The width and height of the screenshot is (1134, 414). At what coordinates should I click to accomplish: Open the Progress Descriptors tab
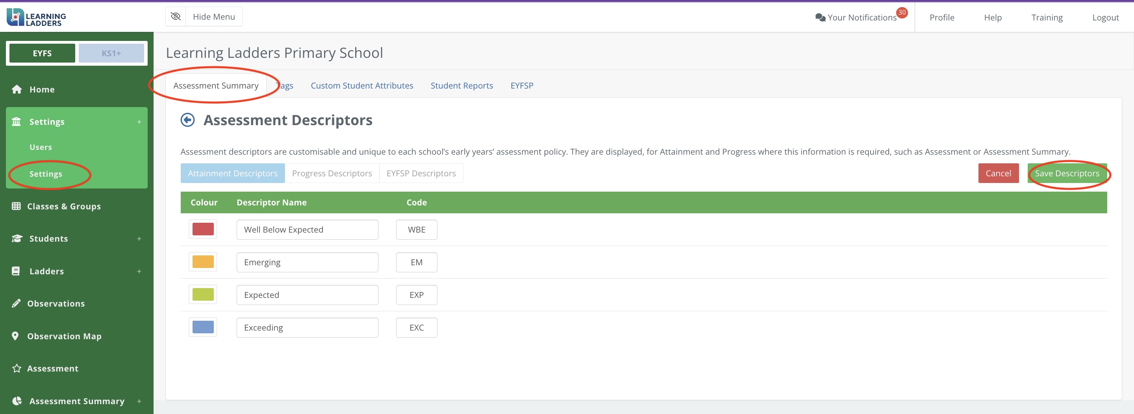332,173
